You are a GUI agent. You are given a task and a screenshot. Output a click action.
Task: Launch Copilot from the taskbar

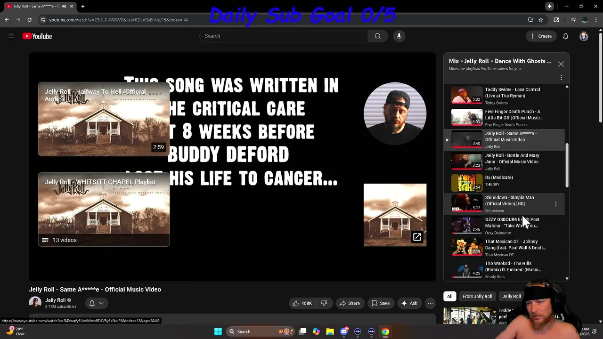click(x=316, y=331)
